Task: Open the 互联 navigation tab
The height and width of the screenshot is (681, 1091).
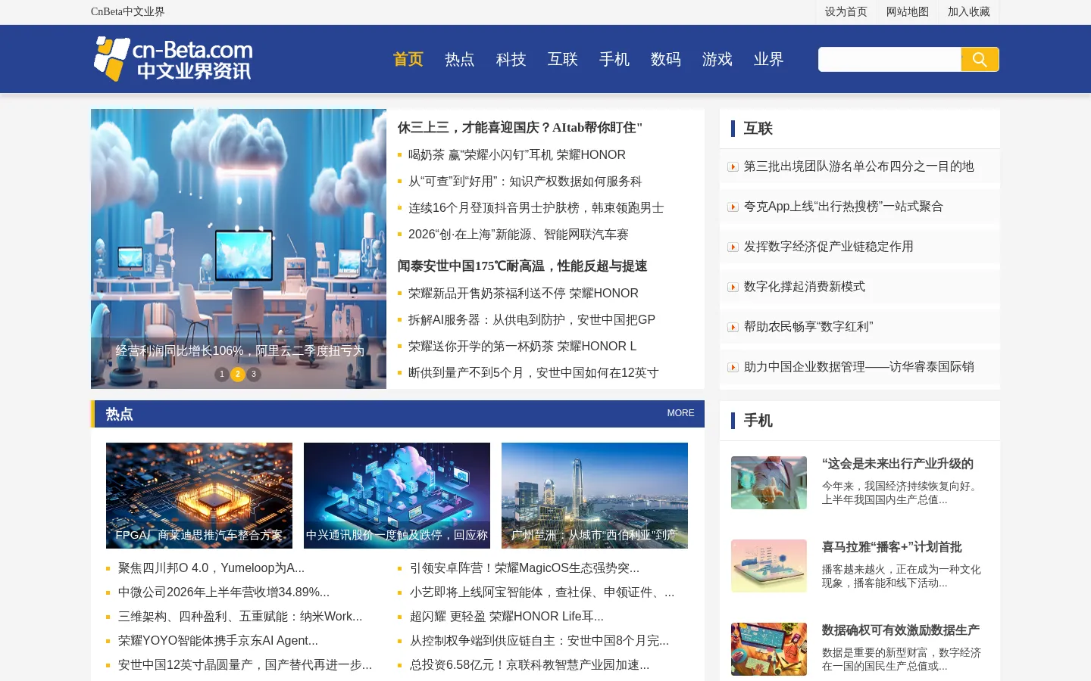Action: pos(563,59)
